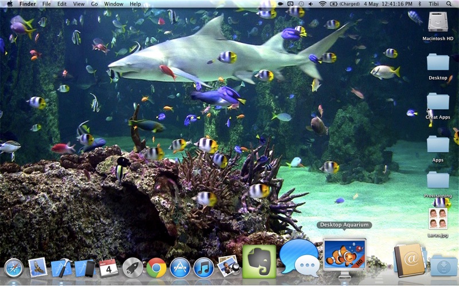Click the Tibi user name menu

click(433, 4)
